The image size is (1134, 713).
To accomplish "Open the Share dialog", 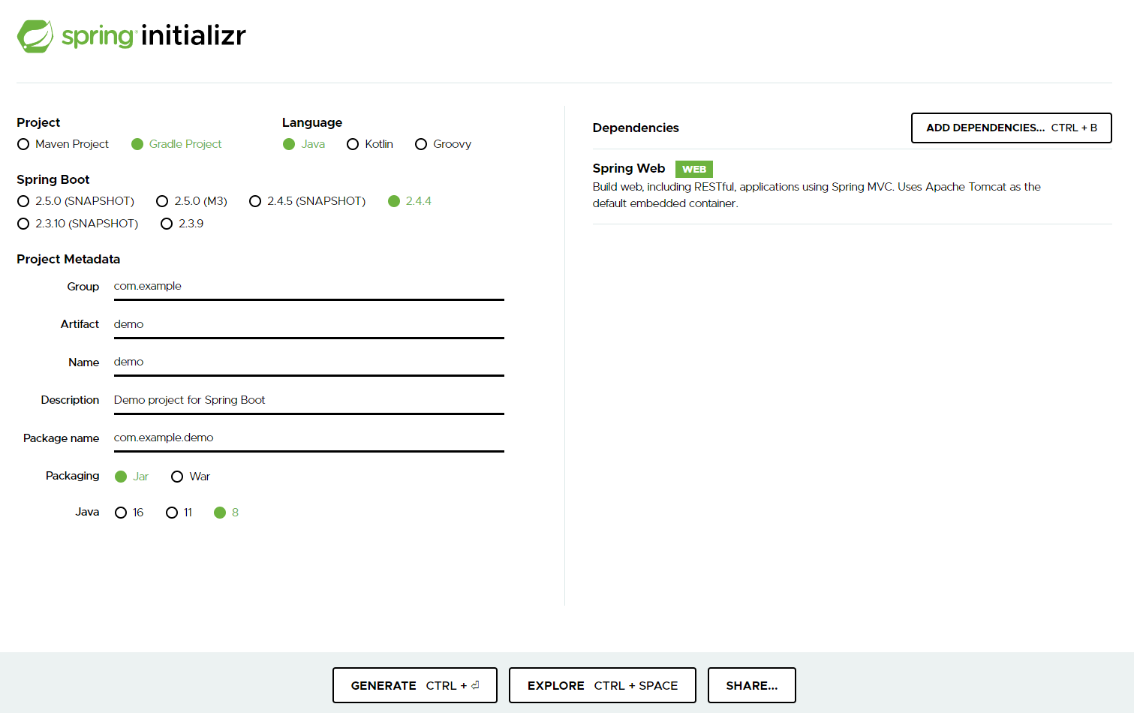I will coord(752,685).
